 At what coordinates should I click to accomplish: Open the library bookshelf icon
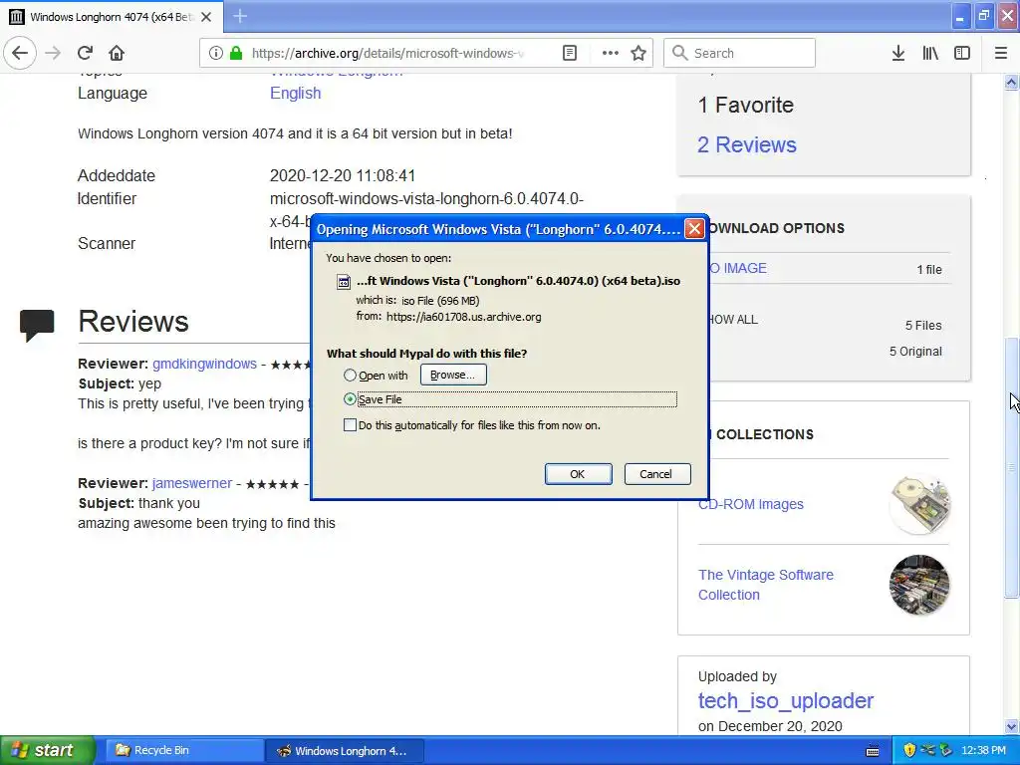(x=930, y=53)
